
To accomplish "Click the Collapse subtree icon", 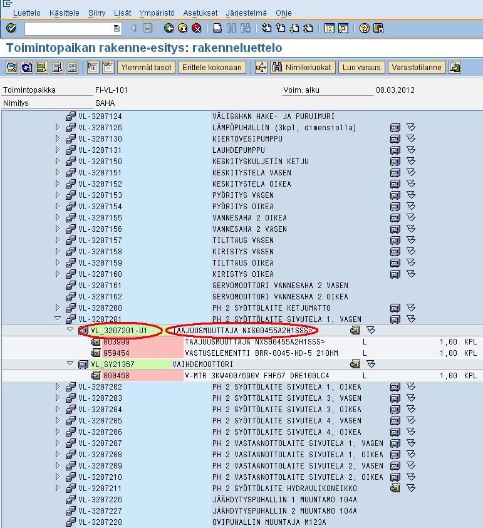I will tap(108, 68).
